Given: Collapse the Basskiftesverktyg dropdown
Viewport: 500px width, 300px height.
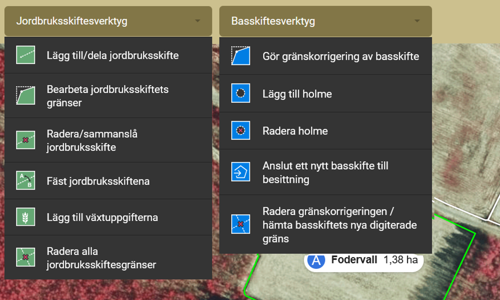Looking at the screenshot, I should (x=325, y=21).
